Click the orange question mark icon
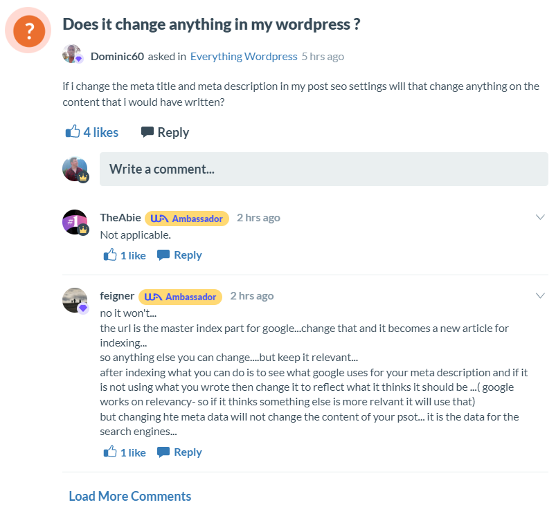Screen dimensions: 556x507 point(28,31)
